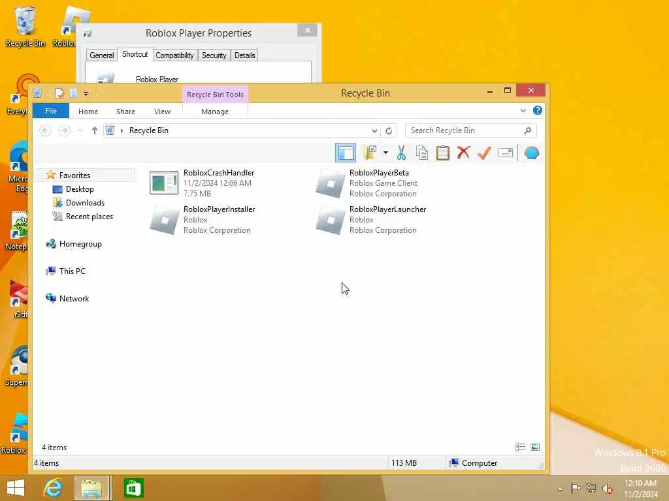Image resolution: width=669 pixels, height=501 pixels.
Task: Open Internet Explorer from taskbar
Action: [x=54, y=488]
